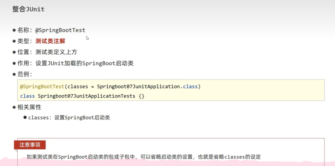Click the classes: 设置SpringBoot启动类 sub-item
This screenshot has width=335, height=166.
click(x=69, y=118)
